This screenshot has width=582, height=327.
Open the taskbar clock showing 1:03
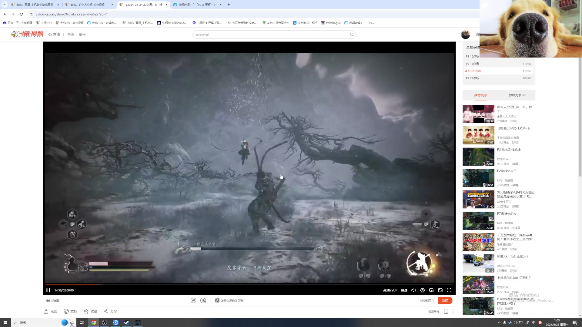click(557, 322)
